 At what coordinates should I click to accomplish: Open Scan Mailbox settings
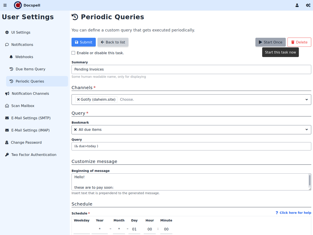coord(23,106)
